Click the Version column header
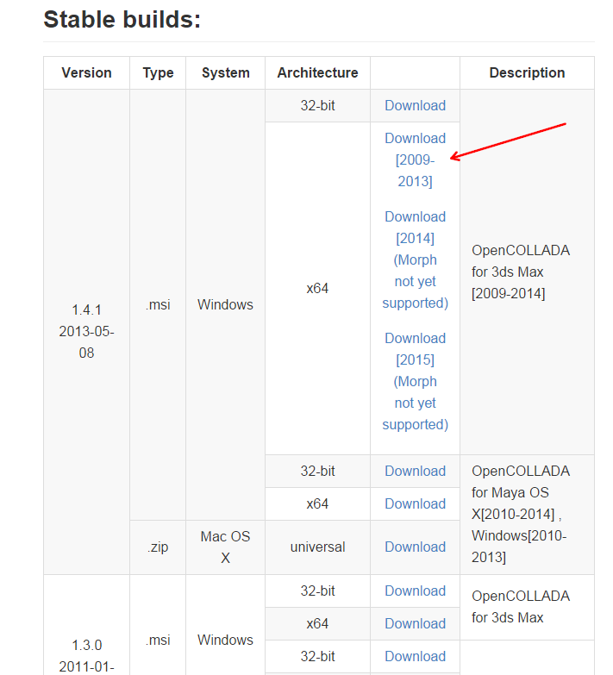This screenshot has height=675, width=613. pyautogui.click(x=86, y=73)
